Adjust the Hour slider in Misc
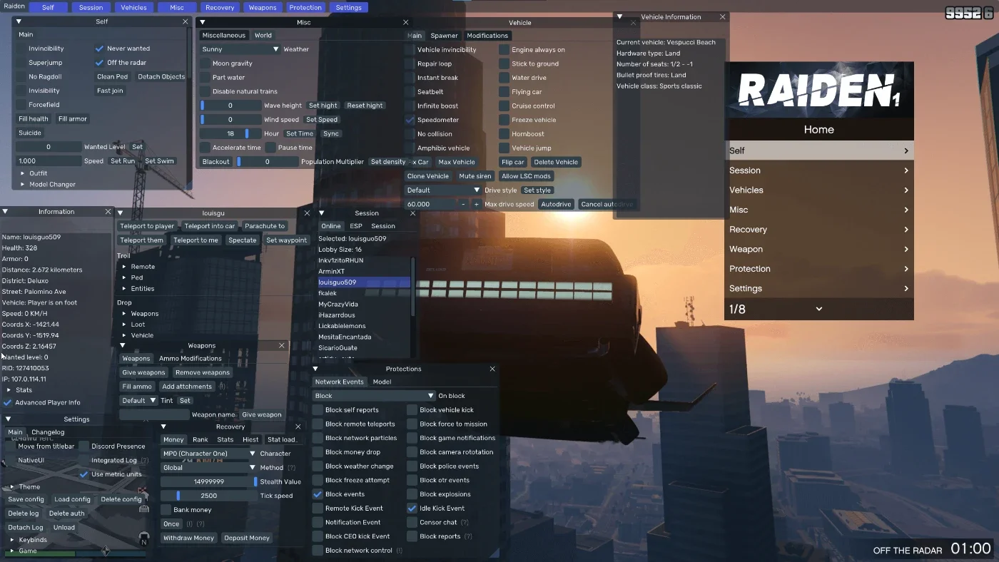Screen dimensions: 999x562 click(x=230, y=133)
